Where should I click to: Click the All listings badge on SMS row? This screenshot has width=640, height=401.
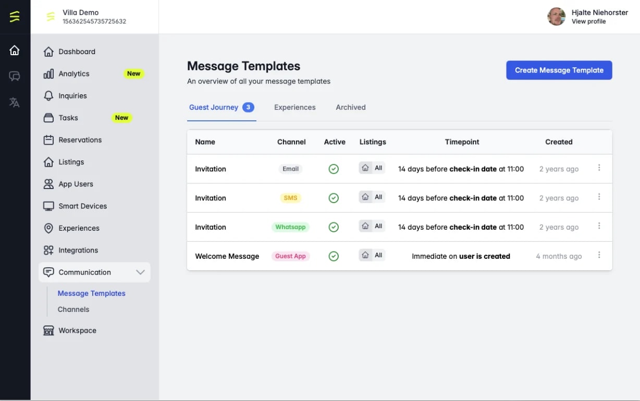tap(372, 197)
